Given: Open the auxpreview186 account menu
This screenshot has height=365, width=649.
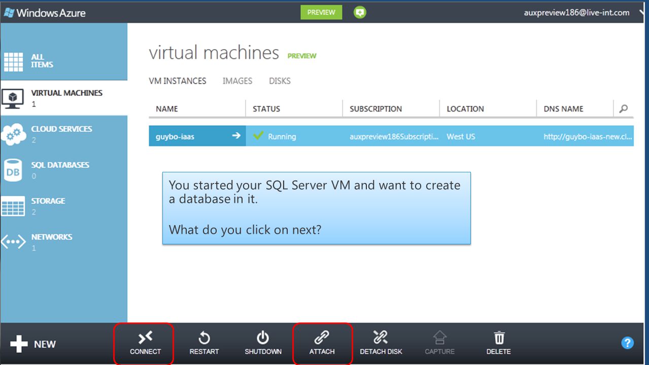Looking at the screenshot, I should pyautogui.click(x=577, y=13).
